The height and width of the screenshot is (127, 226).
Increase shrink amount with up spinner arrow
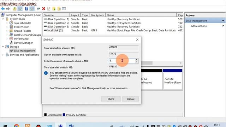(137, 60)
